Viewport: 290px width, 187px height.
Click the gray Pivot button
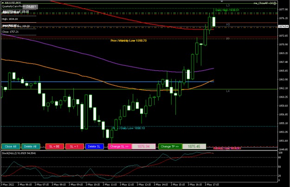[x=30, y=7]
